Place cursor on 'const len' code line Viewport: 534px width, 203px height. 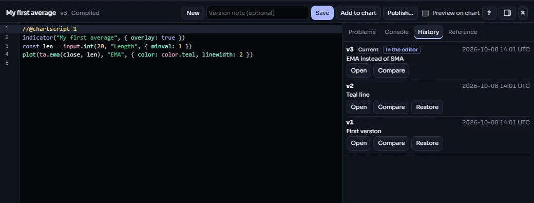(x=107, y=46)
